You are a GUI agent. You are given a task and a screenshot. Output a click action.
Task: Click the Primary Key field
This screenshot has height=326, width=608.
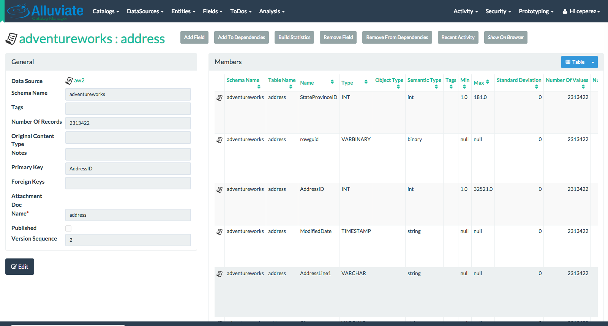pyautogui.click(x=128, y=169)
